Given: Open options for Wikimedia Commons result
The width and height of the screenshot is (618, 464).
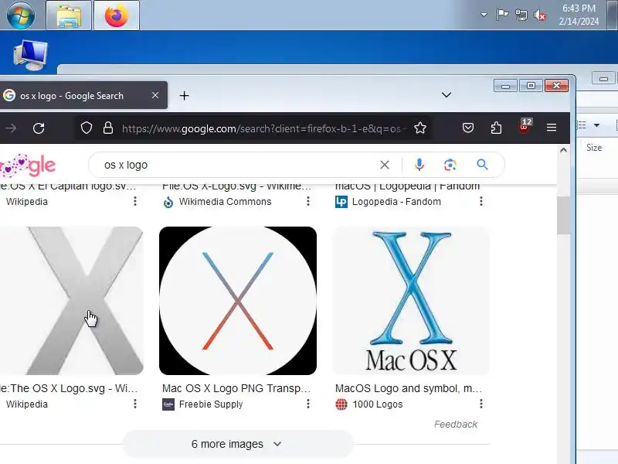Looking at the screenshot, I should 307,201.
